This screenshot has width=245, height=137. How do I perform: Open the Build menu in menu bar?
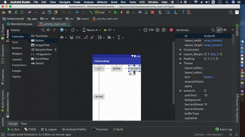114,2
